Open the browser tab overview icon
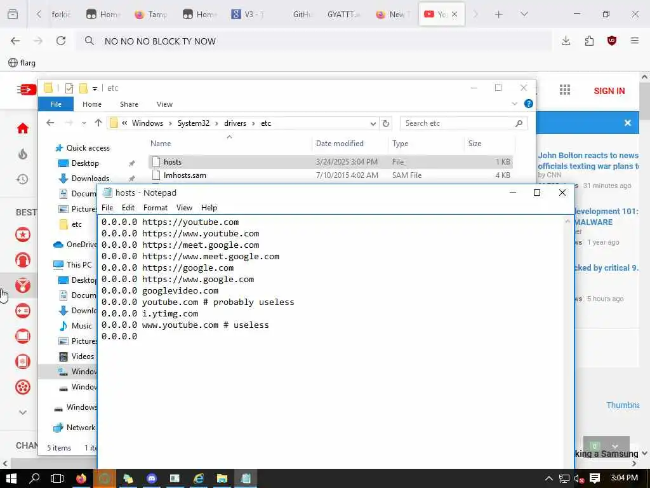 (13, 15)
